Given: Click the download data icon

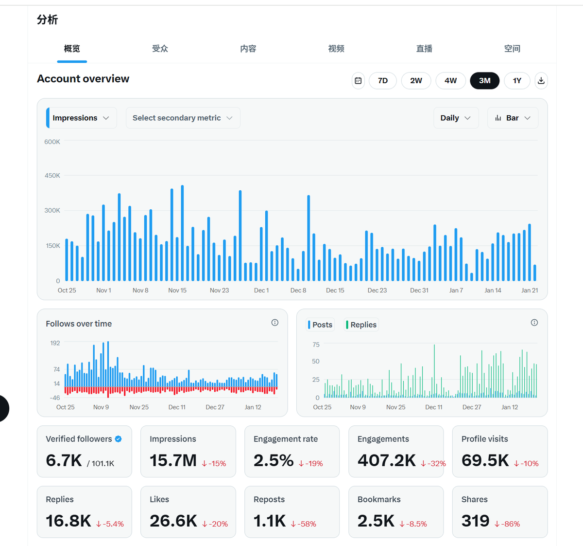Looking at the screenshot, I should coord(541,81).
